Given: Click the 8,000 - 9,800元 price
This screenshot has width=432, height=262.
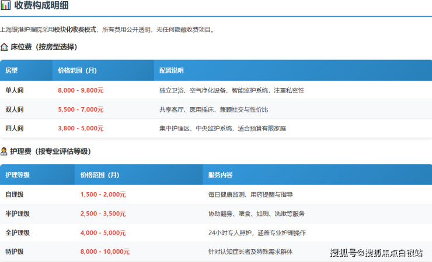Looking at the screenshot, I should (81, 90).
